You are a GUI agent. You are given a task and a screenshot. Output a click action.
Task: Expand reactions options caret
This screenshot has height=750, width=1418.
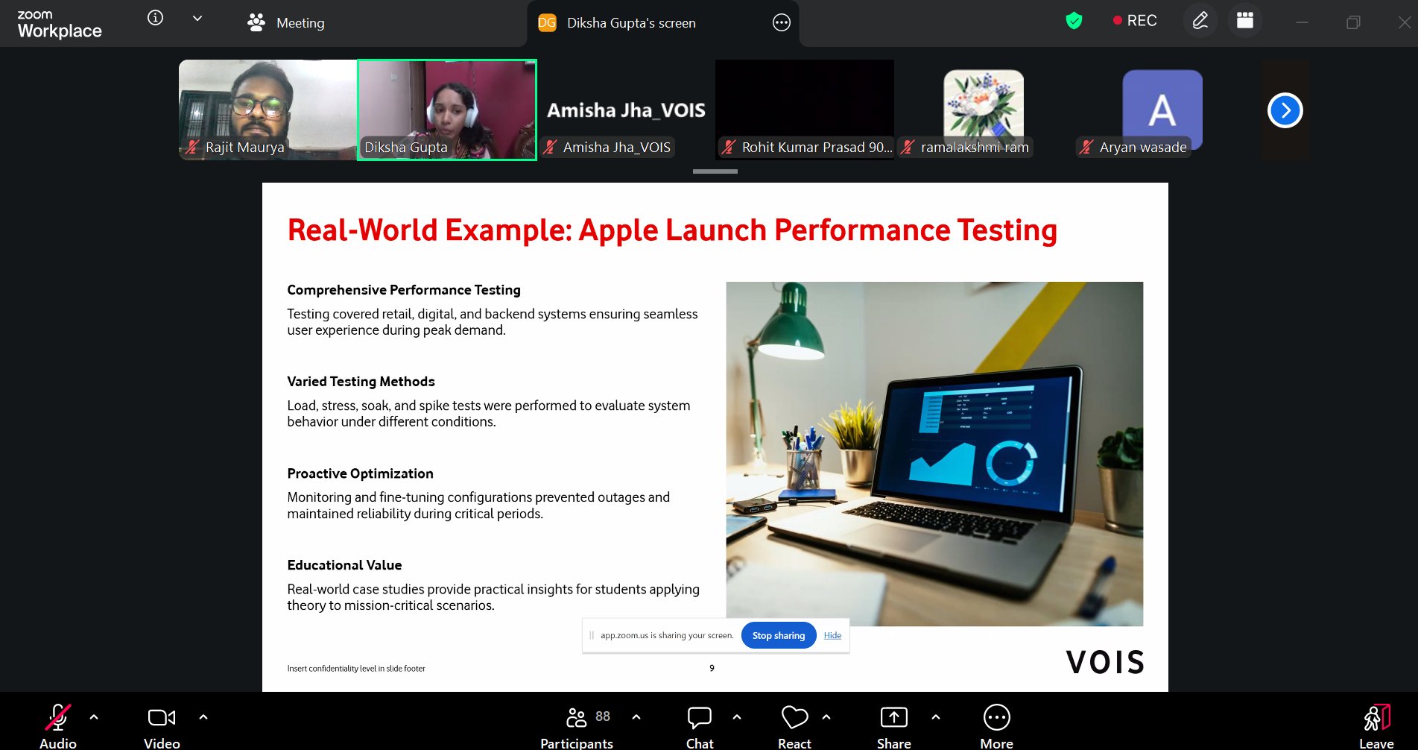point(826,717)
